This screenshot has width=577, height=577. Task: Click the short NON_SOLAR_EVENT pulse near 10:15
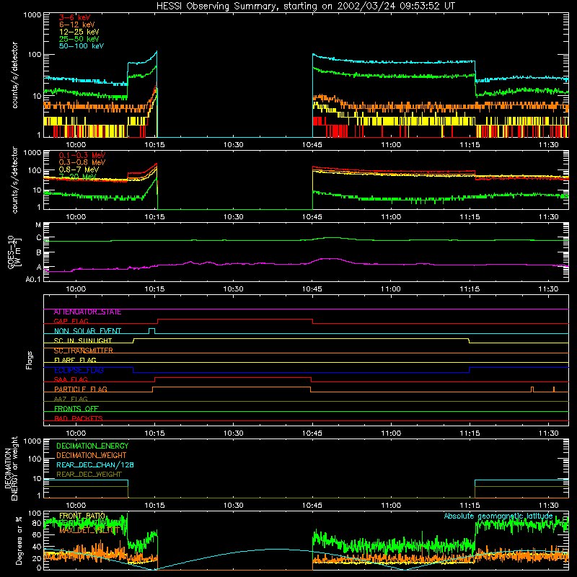click(x=151, y=330)
